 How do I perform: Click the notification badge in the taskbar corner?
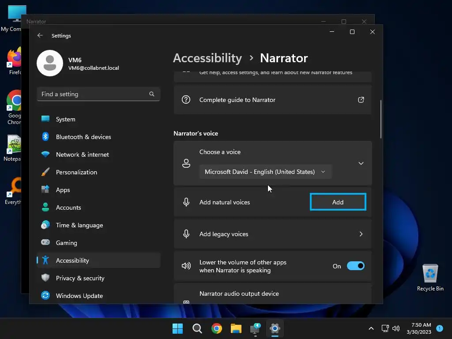point(440,328)
